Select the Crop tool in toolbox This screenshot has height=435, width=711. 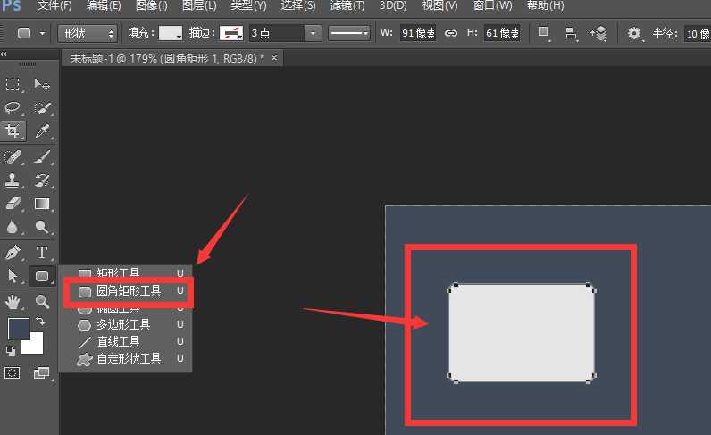click(13, 132)
